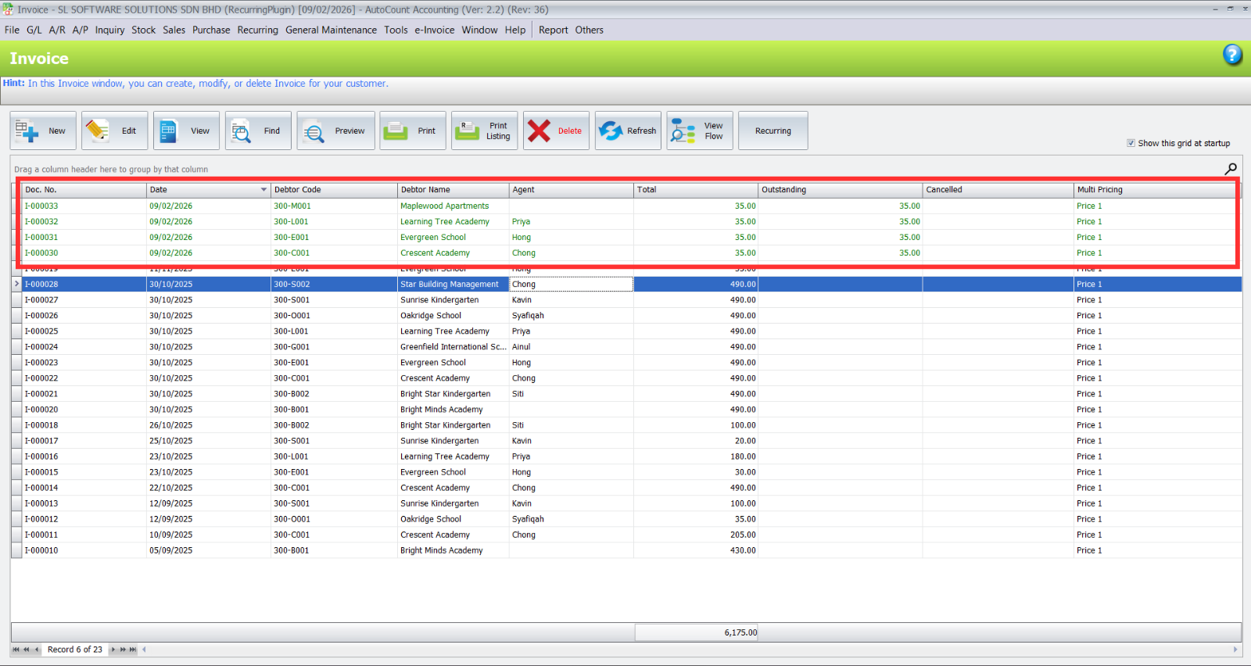Viewport: 1251px width, 666px height.
Task: Click total 430.00 cell
Action: tap(696, 550)
